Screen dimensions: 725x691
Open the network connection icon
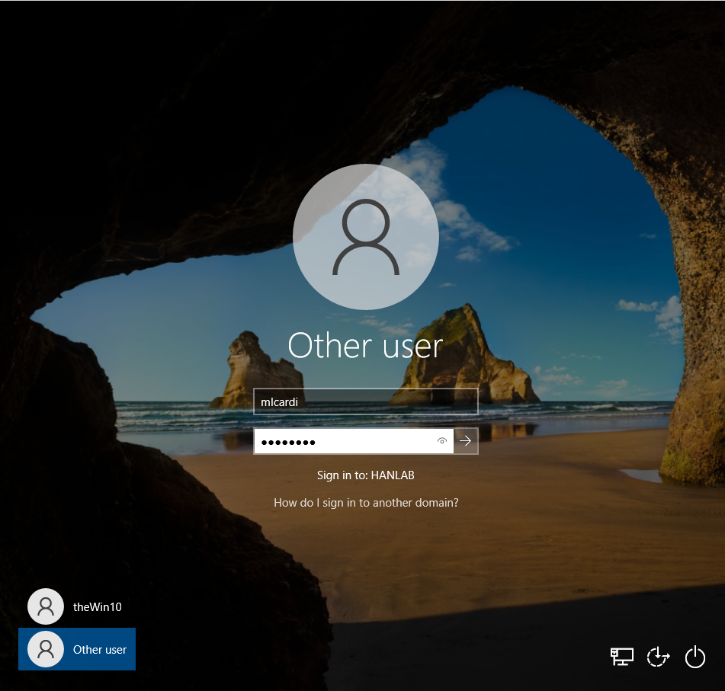621,656
